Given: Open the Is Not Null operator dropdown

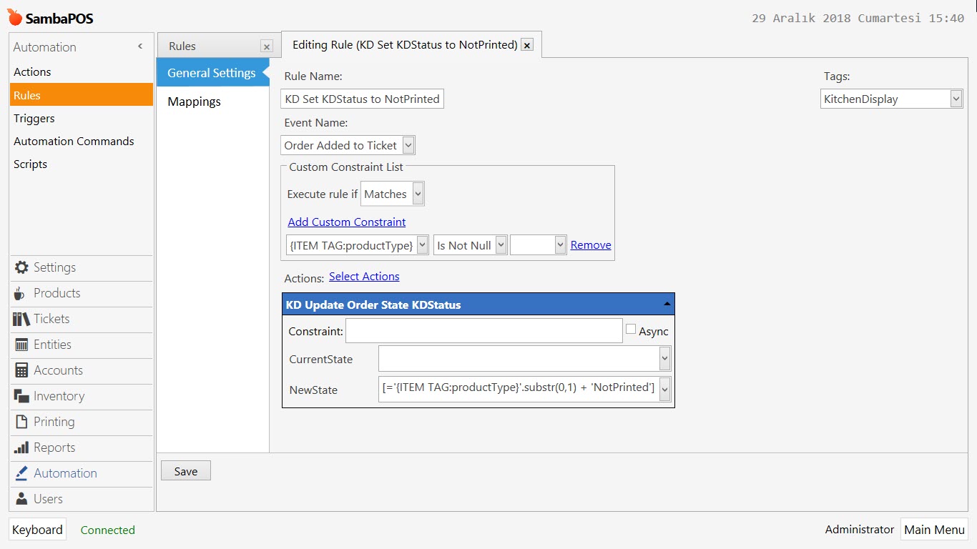Looking at the screenshot, I should click(501, 245).
